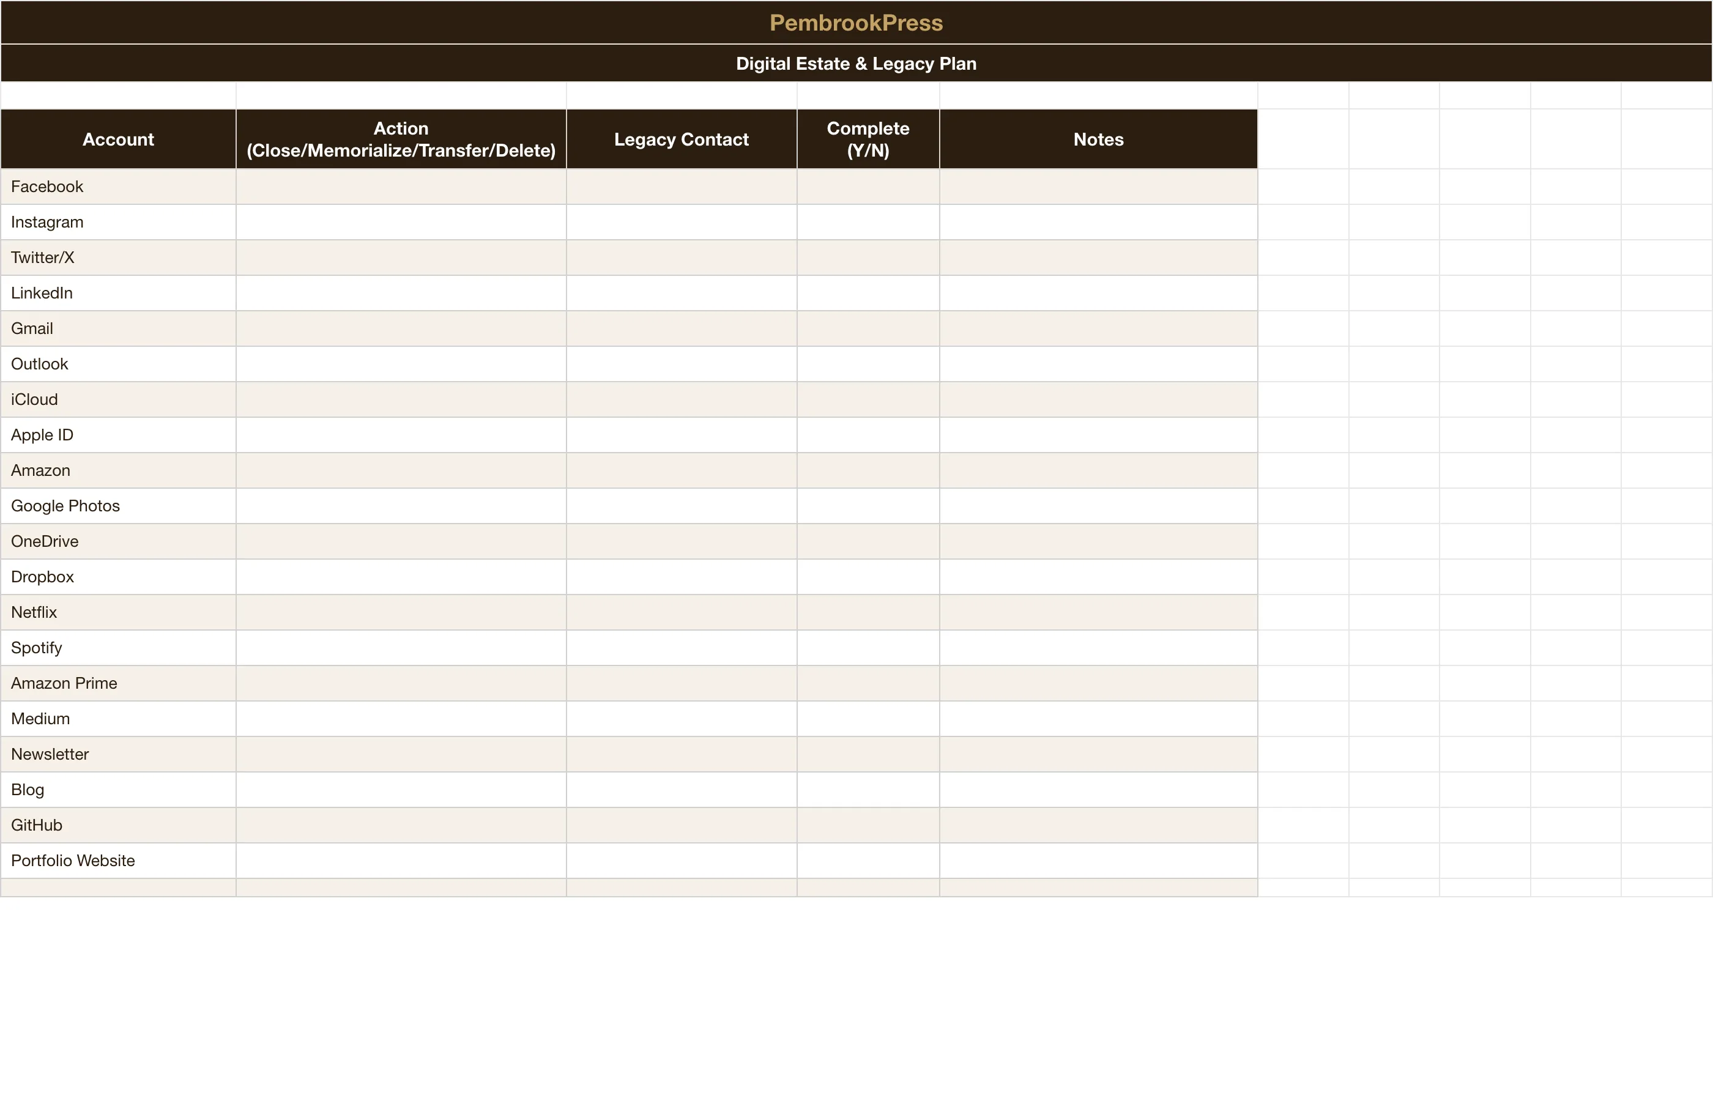Click the Legacy Contact cell for Instagram

tap(682, 223)
